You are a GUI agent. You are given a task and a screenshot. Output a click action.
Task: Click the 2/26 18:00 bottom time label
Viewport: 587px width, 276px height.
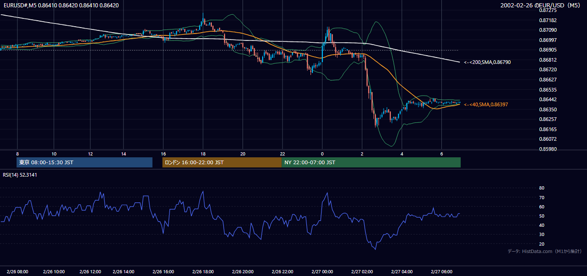point(203,271)
